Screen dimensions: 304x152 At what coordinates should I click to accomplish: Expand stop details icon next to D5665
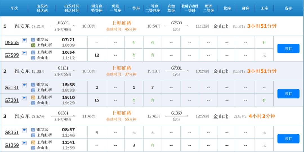click(x=24, y=40)
